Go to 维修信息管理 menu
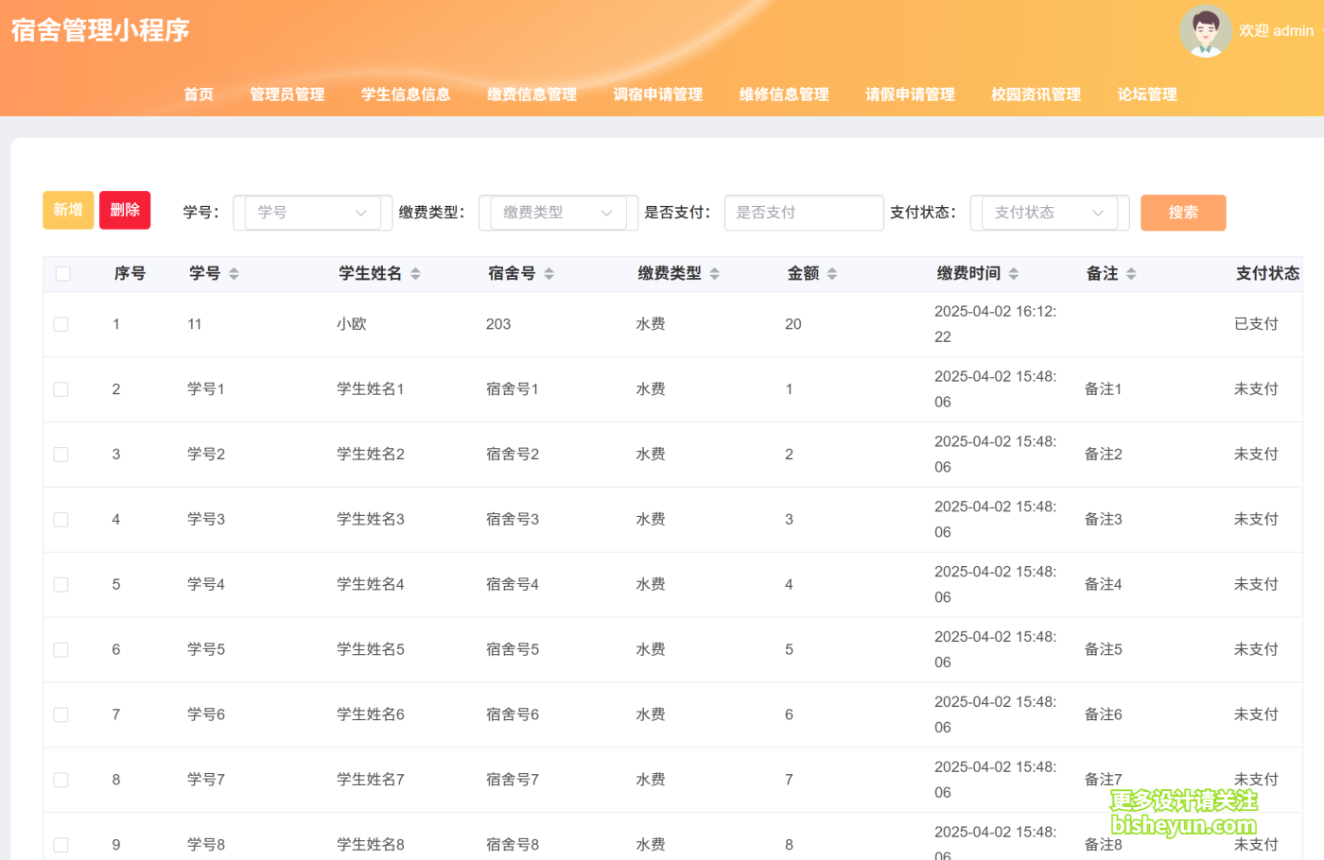Screen dimensions: 1324x860 784,95
